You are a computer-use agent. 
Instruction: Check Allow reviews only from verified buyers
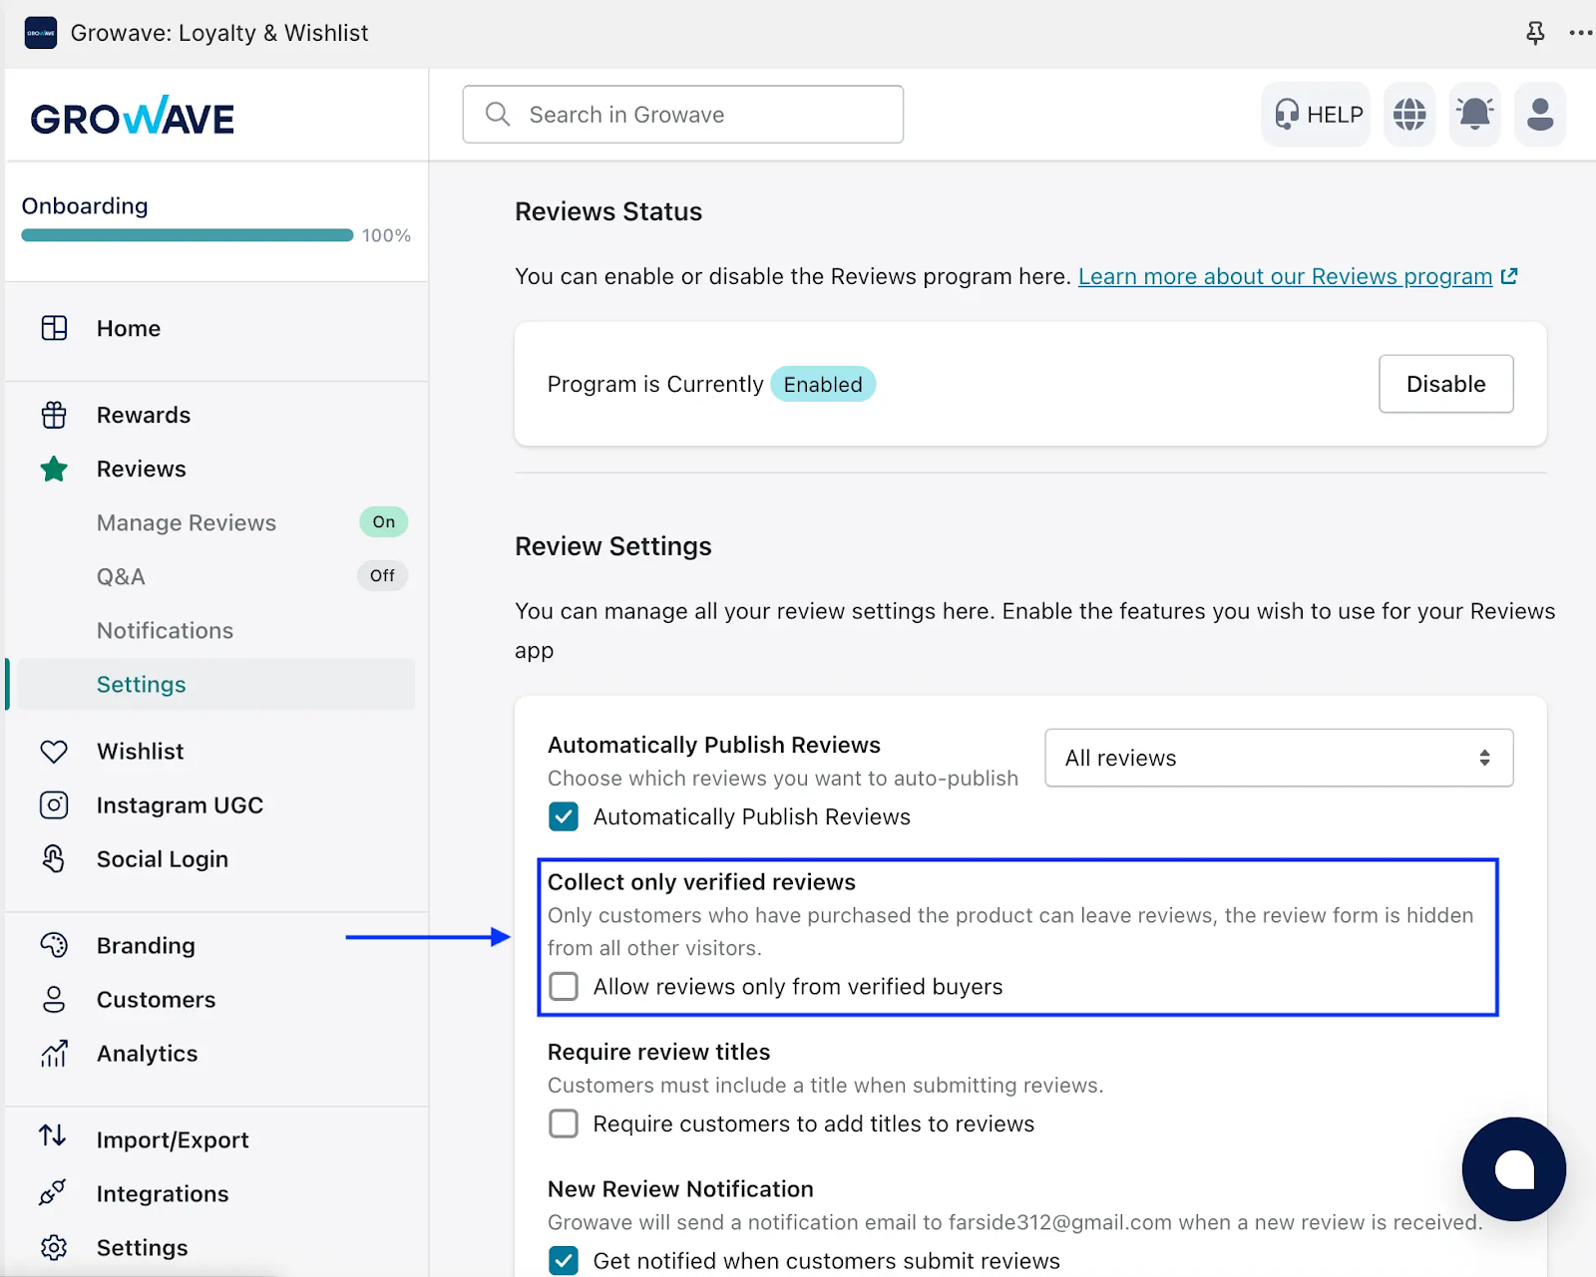tap(564, 986)
